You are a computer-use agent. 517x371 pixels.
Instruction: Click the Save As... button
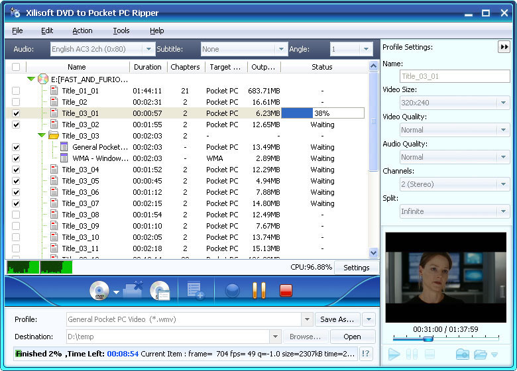[337, 319]
